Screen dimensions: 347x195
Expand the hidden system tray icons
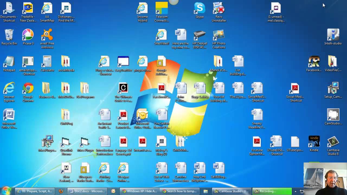coord(295,191)
